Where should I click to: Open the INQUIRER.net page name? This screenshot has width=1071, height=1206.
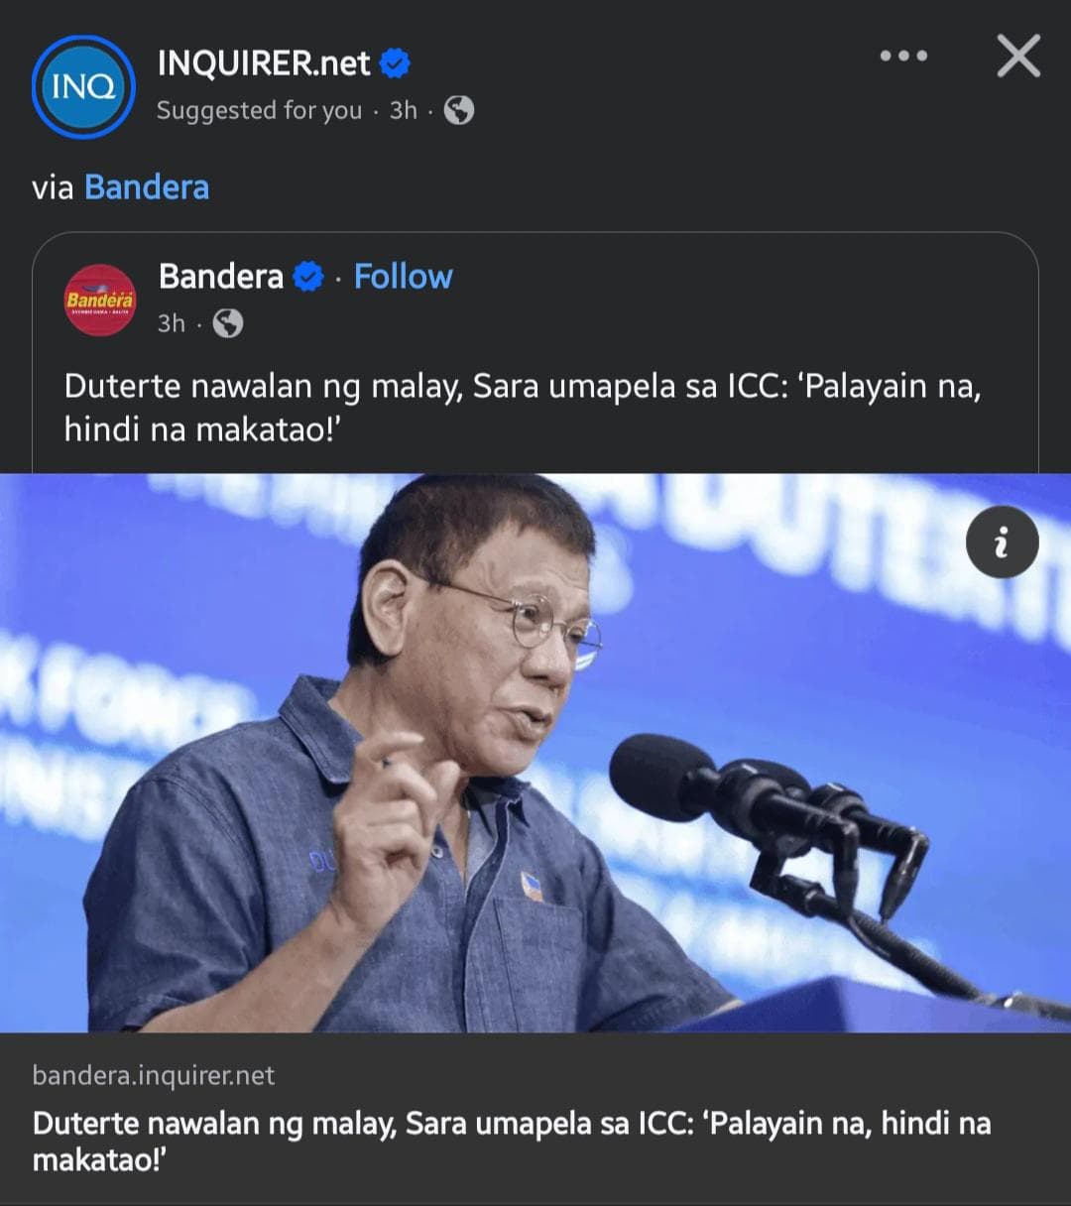tap(263, 64)
